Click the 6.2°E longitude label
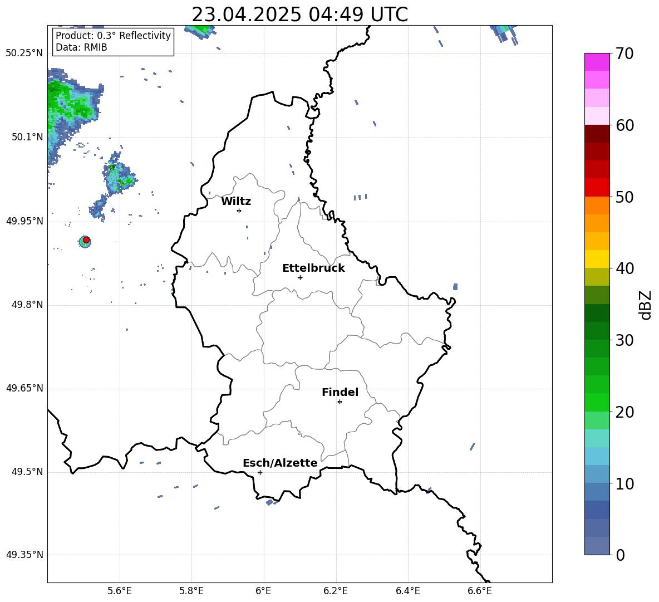659x602 pixels. point(336,591)
